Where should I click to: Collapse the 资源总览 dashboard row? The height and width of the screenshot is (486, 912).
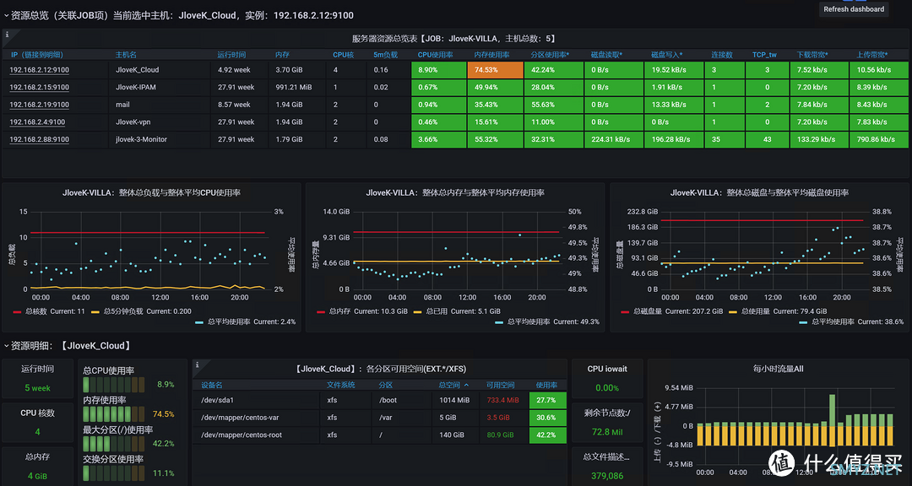click(7, 16)
